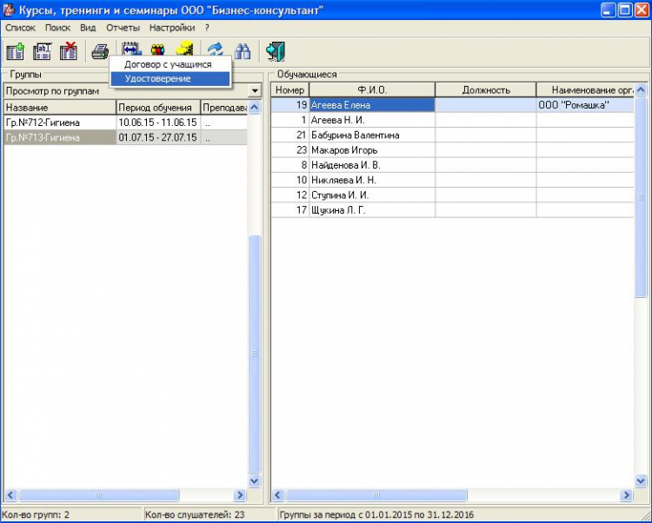Image resolution: width=652 pixels, height=523 pixels.
Task: Select student Агеева Н. И.
Action: (x=372, y=120)
